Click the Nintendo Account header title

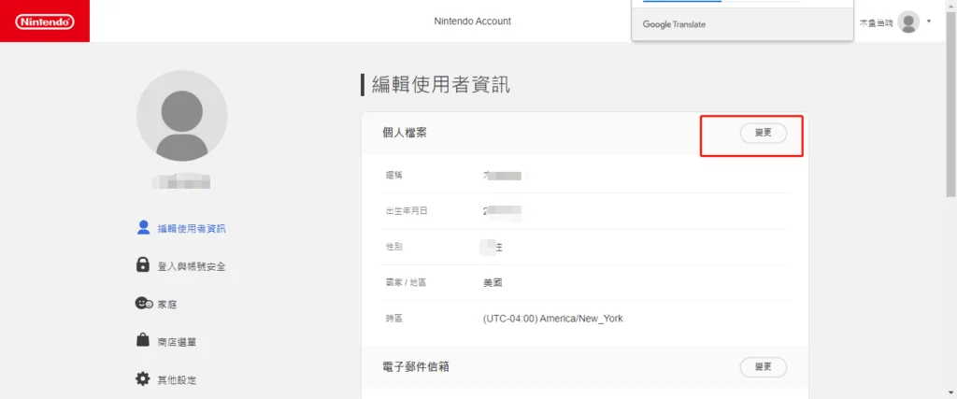472,21
